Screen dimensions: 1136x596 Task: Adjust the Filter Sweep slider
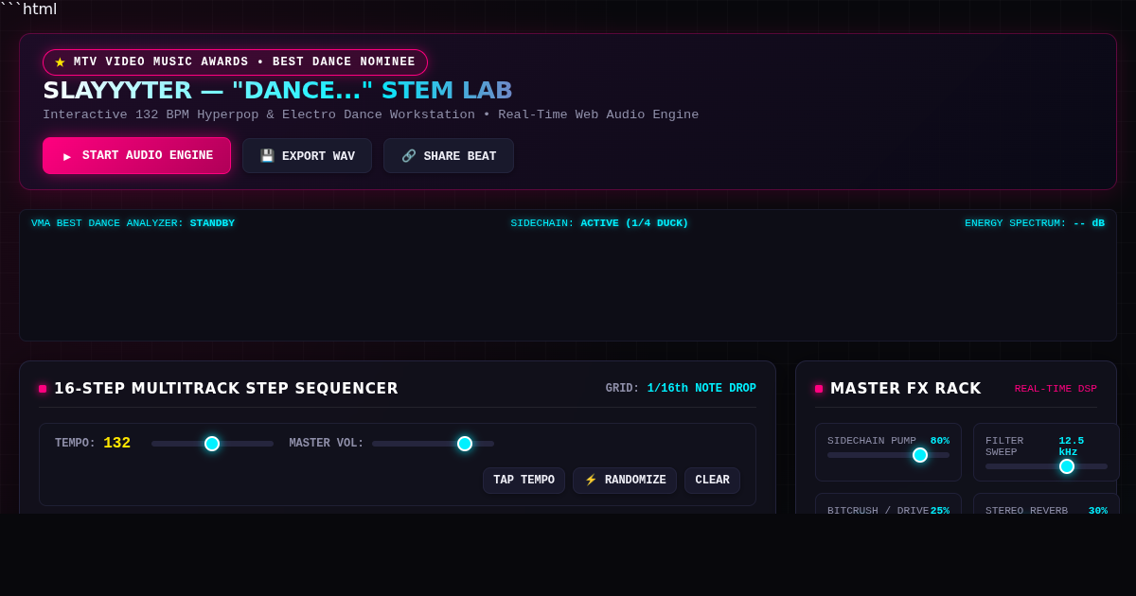pyautogui.click(x=1046, y=466)
